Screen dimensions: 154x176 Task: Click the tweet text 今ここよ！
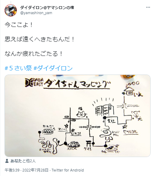pos(19,25)
